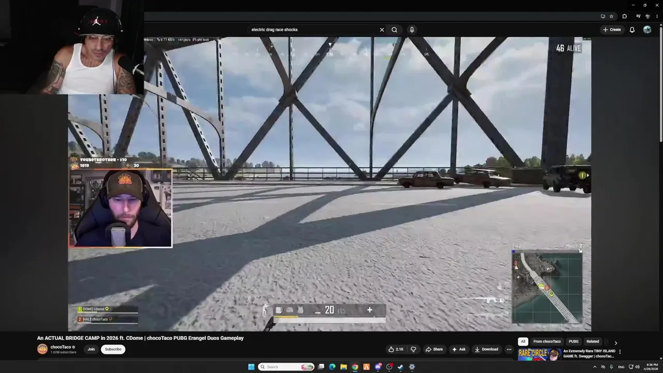Switch the ENG input language indicator
The width and height of the screenshot is (663, 373).
621,367
